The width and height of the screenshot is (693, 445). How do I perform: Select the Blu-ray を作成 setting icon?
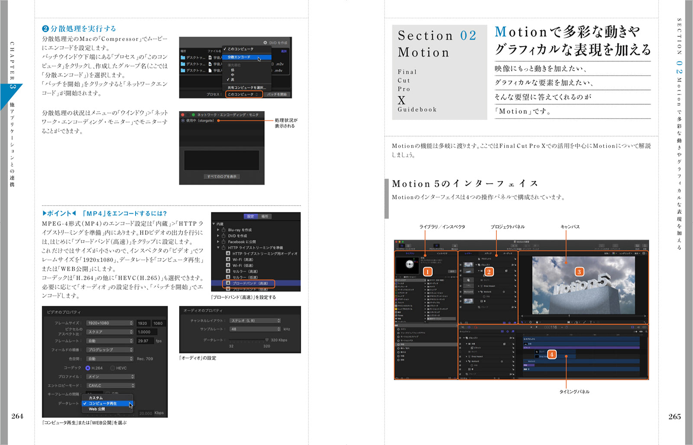click(x=223, y=230)
